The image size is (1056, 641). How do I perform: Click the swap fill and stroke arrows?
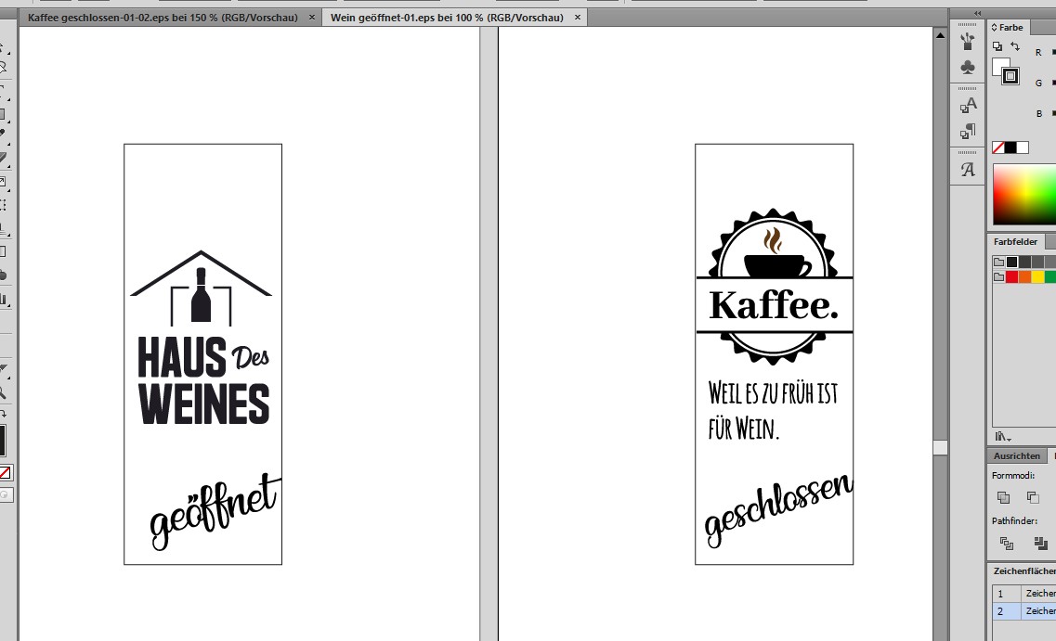coord(1014,46)
